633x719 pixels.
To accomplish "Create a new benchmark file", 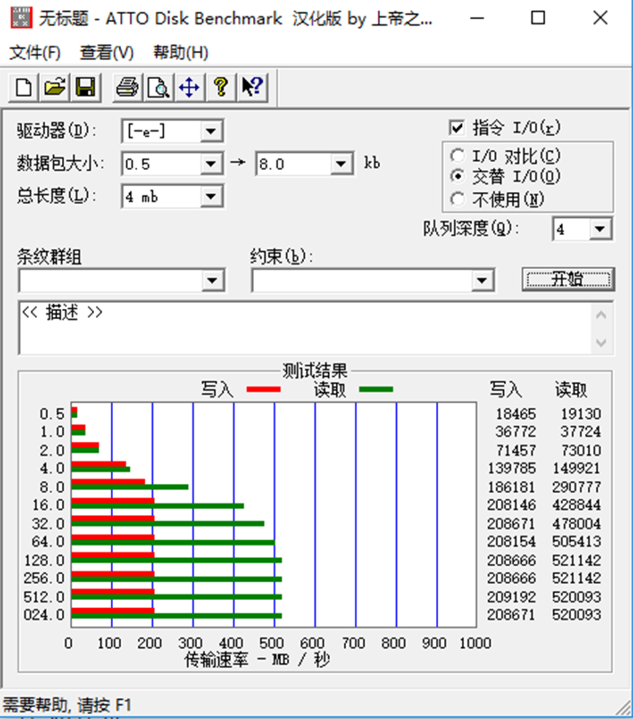I will click(x=22, y=88).
